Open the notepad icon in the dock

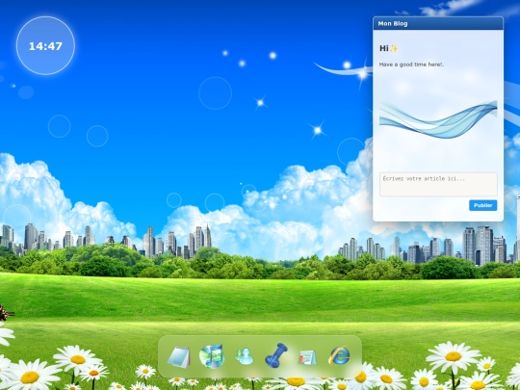coord(179,357)
